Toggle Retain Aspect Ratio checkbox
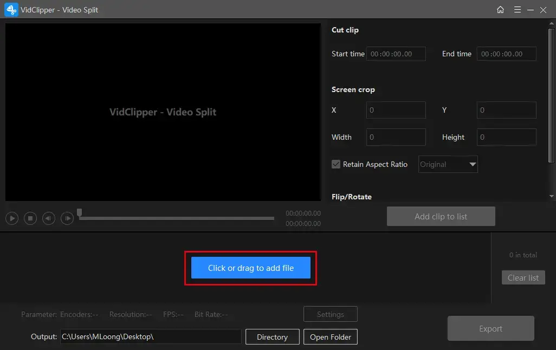Screen dimensions: 556x350 pos(336,164)
